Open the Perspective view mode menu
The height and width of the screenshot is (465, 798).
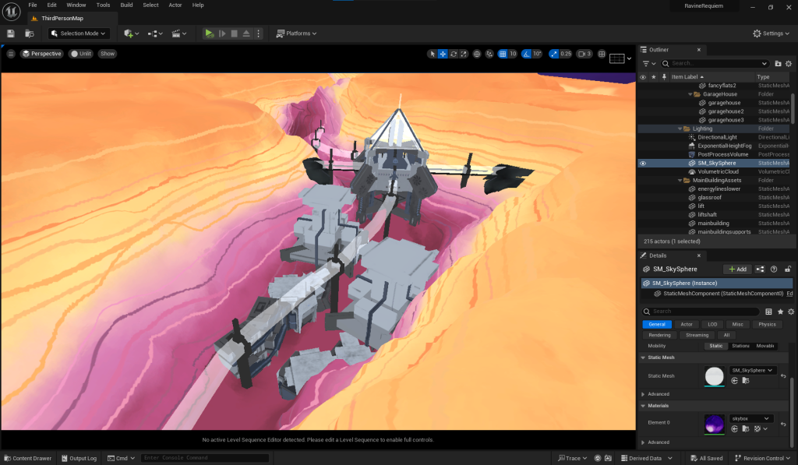(42, 54)
